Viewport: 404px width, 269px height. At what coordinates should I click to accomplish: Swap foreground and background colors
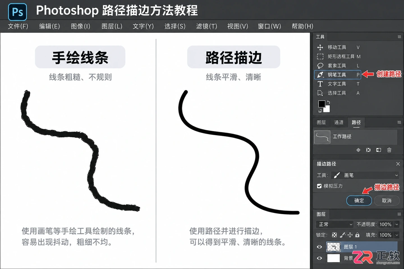point(329,102)
